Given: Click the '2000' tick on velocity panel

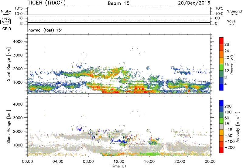Looking at the screenshot, I should tap(18, 131).
